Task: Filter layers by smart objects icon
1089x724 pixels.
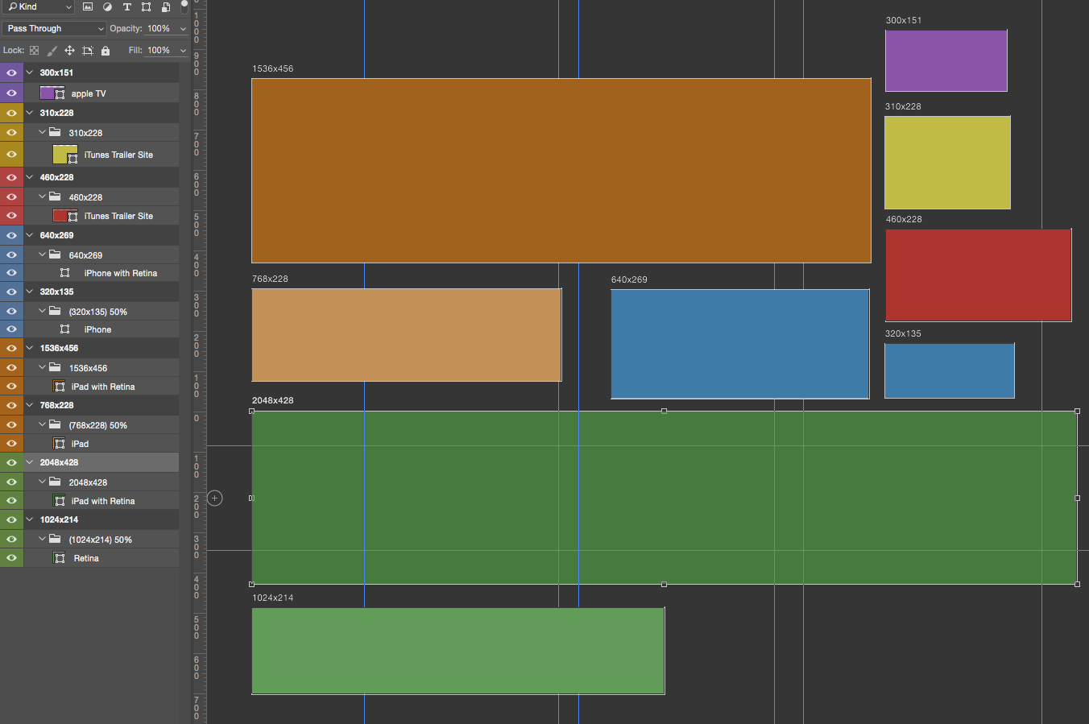Action: [166, 6]
